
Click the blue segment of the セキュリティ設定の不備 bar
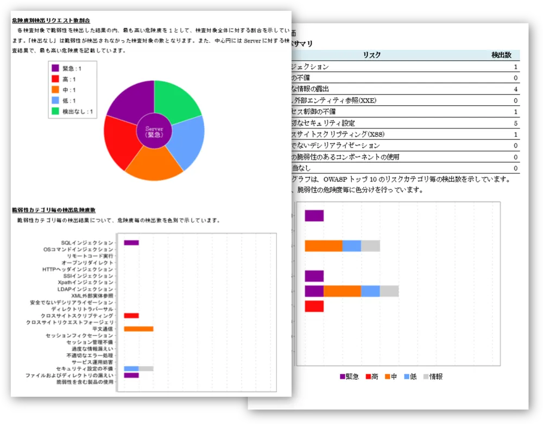point(131,369)
